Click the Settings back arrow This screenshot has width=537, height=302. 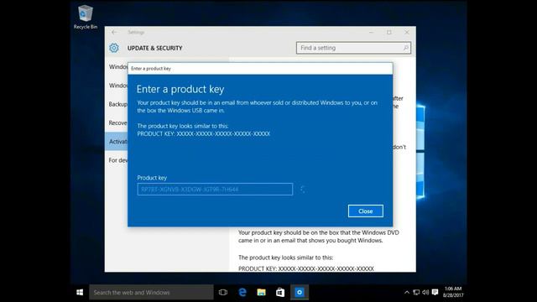[114, 32]
